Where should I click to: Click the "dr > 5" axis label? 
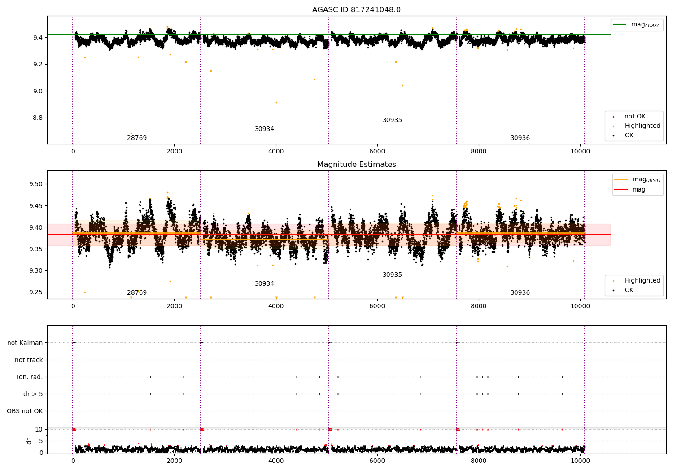click(33, 394)
